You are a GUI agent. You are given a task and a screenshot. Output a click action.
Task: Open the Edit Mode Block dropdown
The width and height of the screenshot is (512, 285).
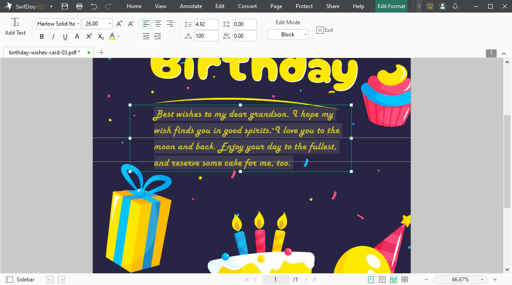[x=288, y=35]
